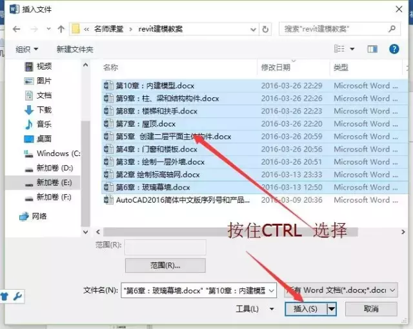Click the 取消 button

pyautogui.click(x=371, y=309)
